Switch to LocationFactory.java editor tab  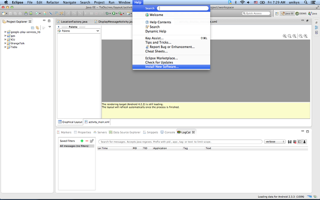(x=72, y=22)
